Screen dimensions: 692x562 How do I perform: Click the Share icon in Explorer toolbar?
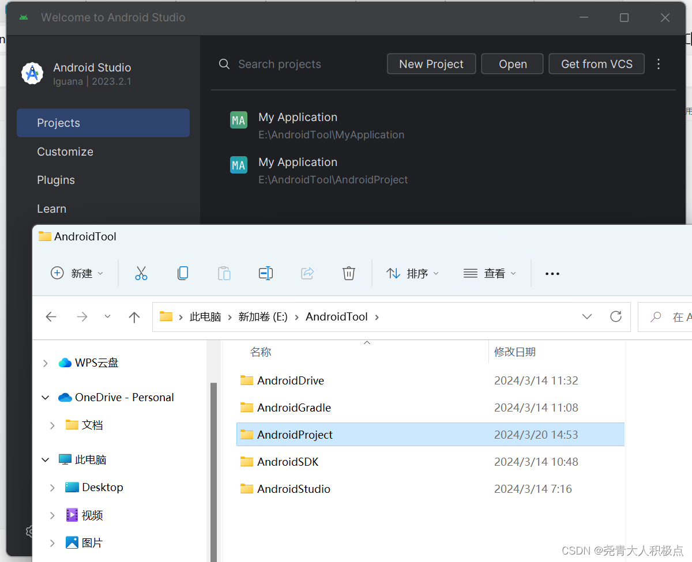coord(307,273)
